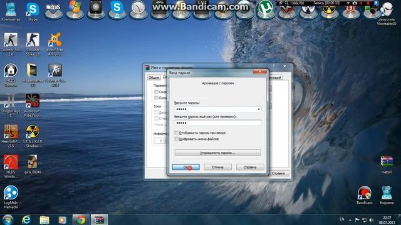The width and height of the screenshot is (401, 225).
Task: Select the WinRAR taskbar button
Action: click(99, 219)
